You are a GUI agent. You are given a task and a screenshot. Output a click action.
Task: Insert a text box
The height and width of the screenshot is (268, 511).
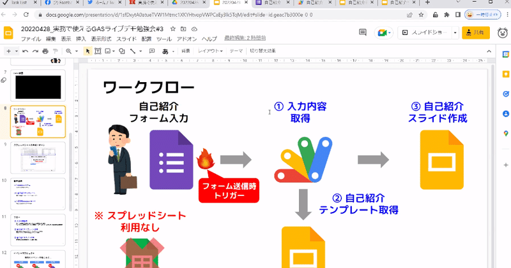pyautogui.click(x=98, y=51)
